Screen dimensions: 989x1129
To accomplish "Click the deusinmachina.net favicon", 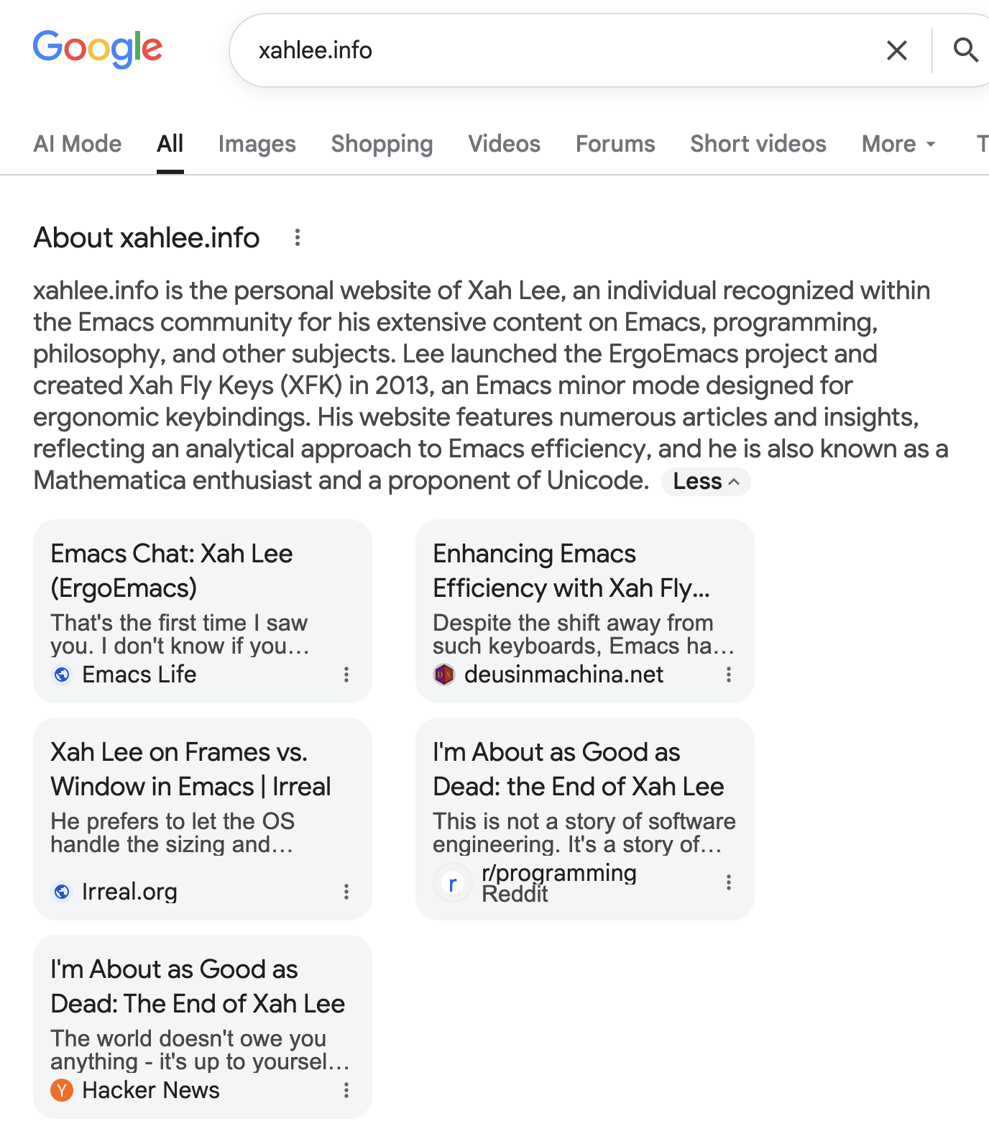I will pyautogui.click(x=444, y=675).
